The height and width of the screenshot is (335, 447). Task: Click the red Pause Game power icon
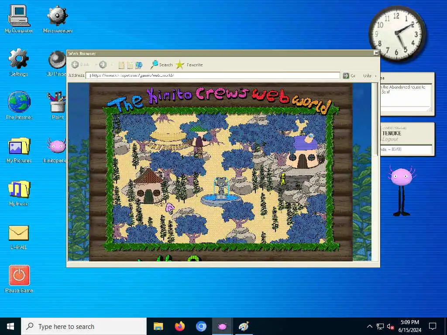(19, 275)
